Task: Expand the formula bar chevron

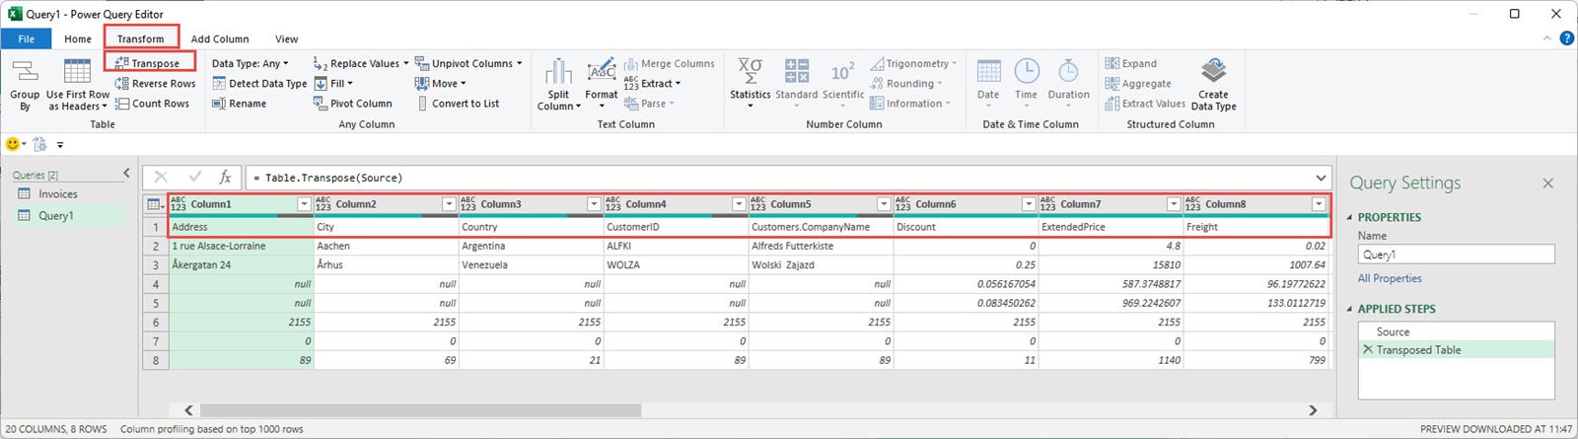Action: pos(1321,178)
